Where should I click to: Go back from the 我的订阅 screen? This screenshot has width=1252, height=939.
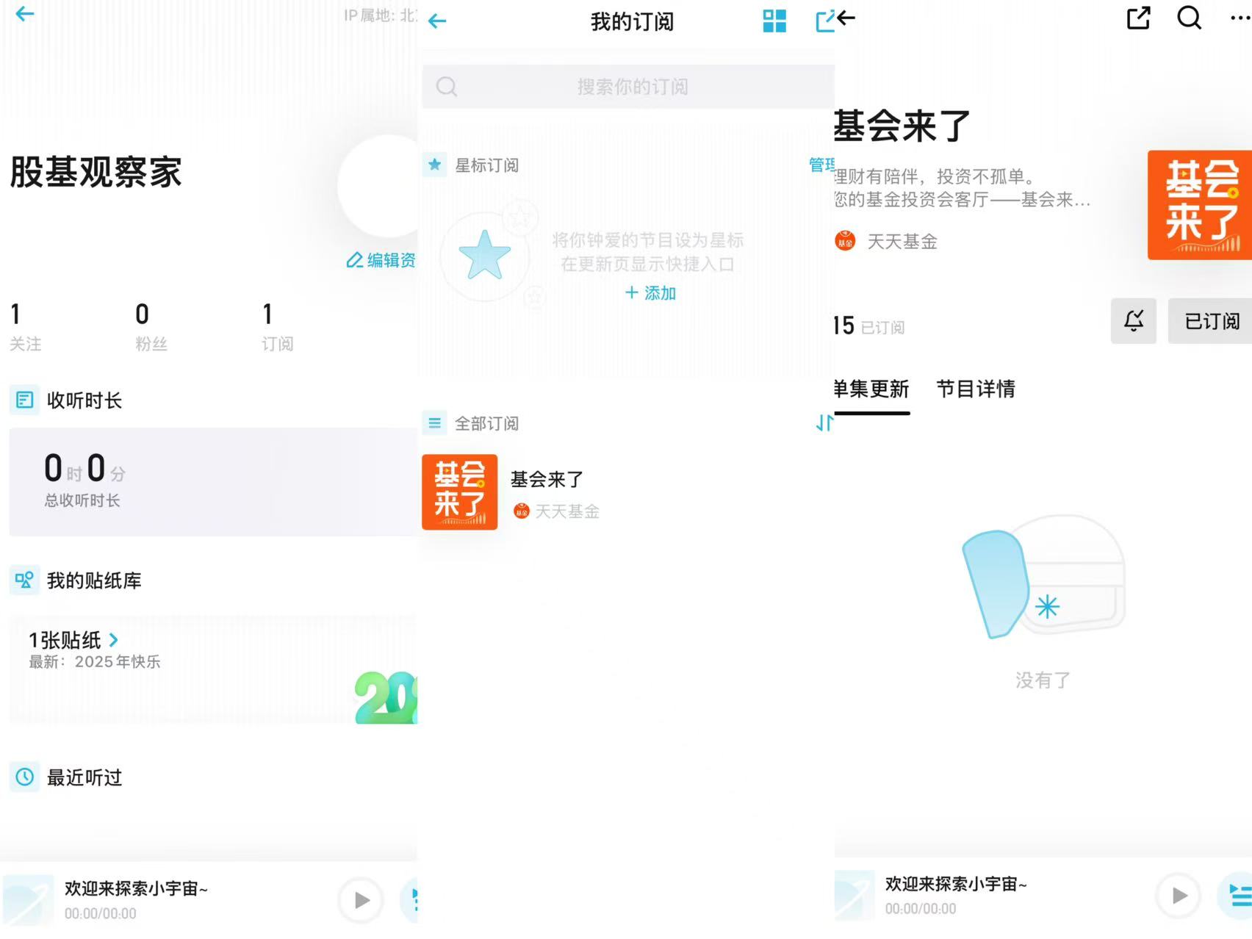click(437, 21)
